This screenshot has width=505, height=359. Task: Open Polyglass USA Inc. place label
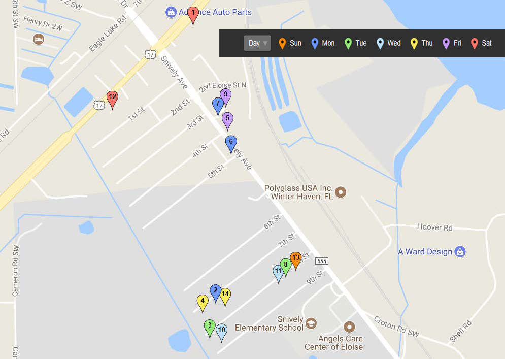pyautogui.click(x=298, y=192)
